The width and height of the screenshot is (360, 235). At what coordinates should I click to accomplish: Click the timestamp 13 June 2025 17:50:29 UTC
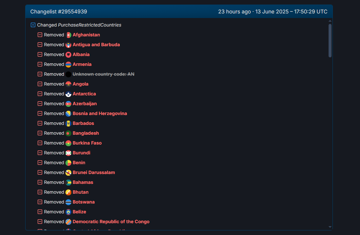click(x=291, y=12)
